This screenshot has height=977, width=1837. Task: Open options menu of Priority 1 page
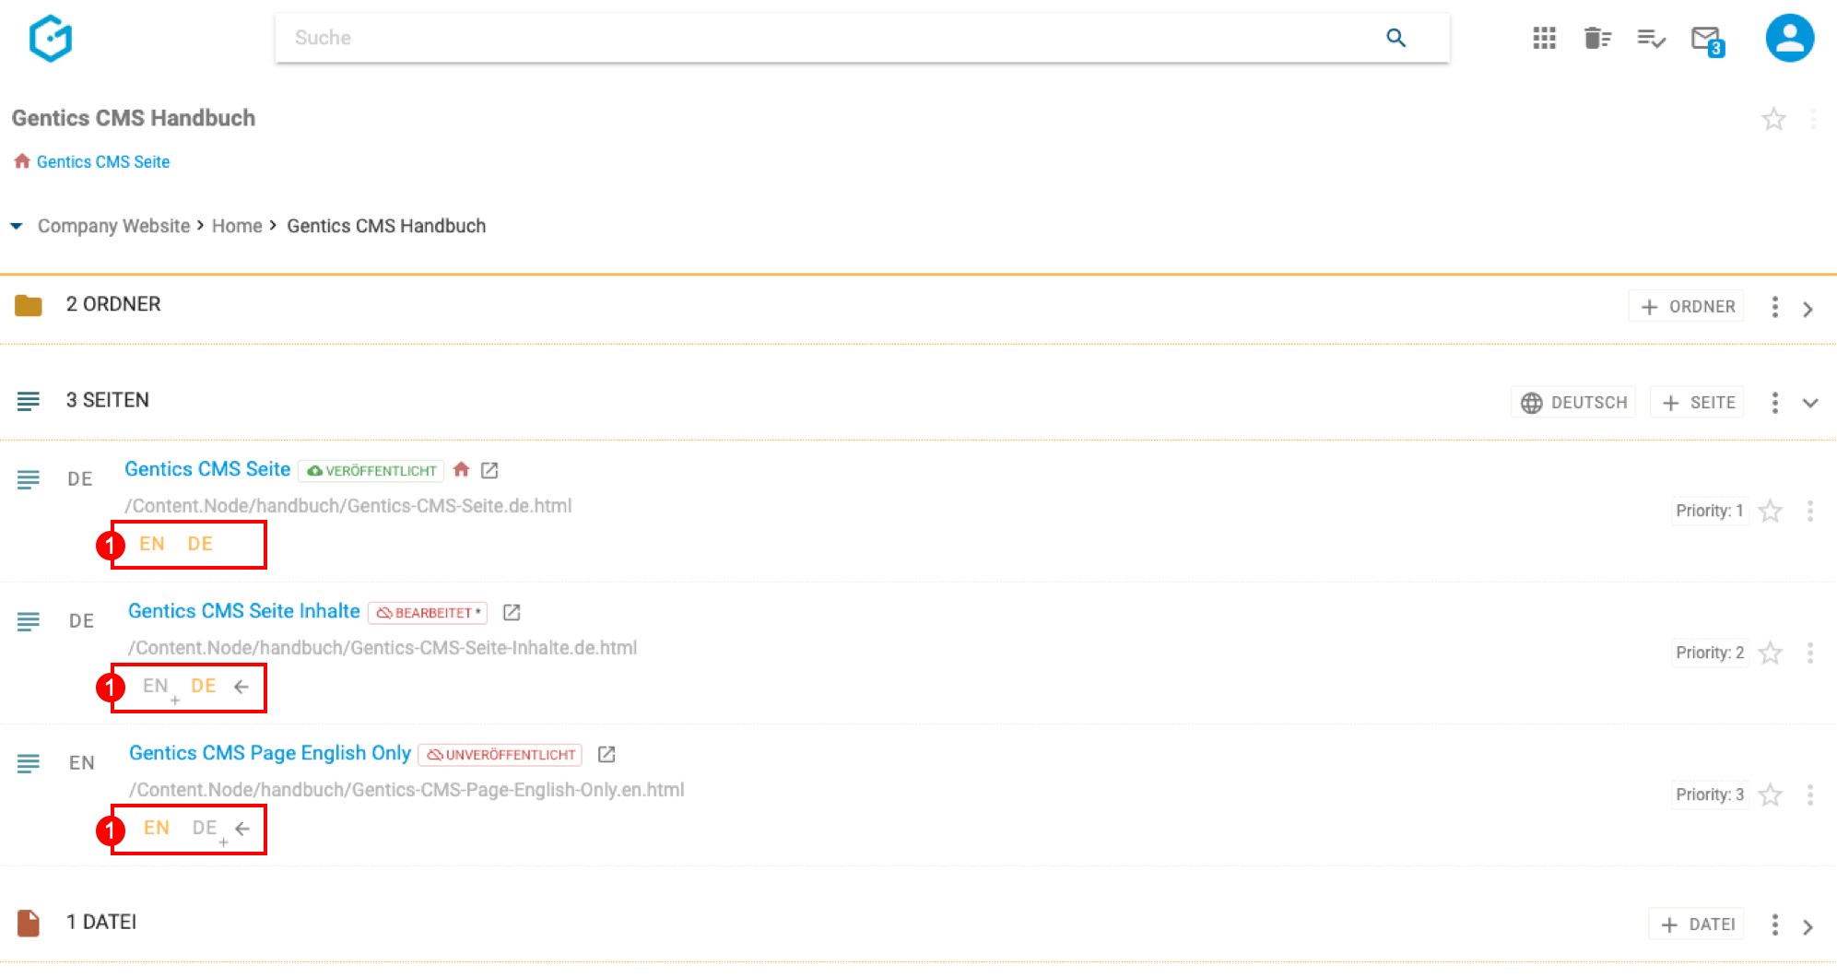[1810, 512]
